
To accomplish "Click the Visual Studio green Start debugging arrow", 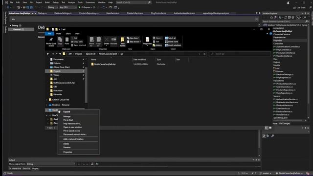I will point(79,7).
